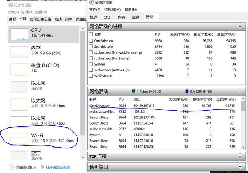Click the Resource Monitor title icon
Image resolution: width=248 pixels, height=173 pixels.
(x=92, y=2)
